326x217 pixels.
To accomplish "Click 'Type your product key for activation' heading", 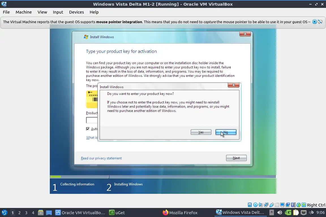I will (x=121, y=51).
